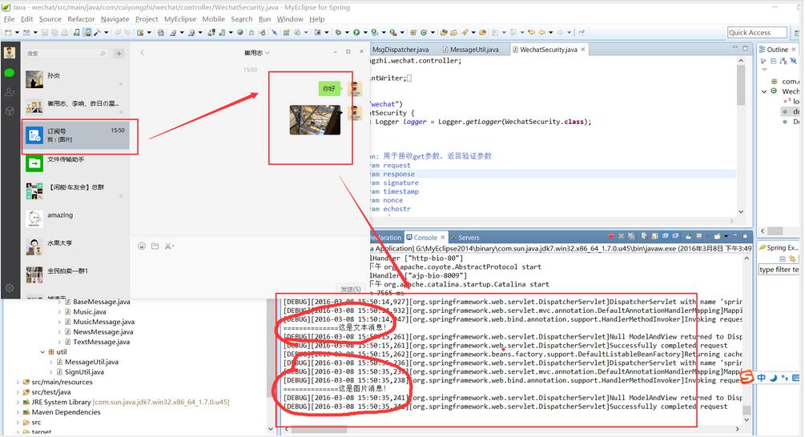Open the 全民拍卖一群1 chat
The image size is (805, 437).
[75, 275]
